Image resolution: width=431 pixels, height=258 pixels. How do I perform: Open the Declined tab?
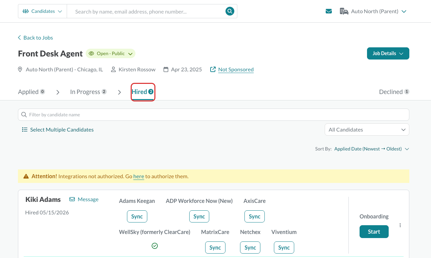(x=394, y=92)
